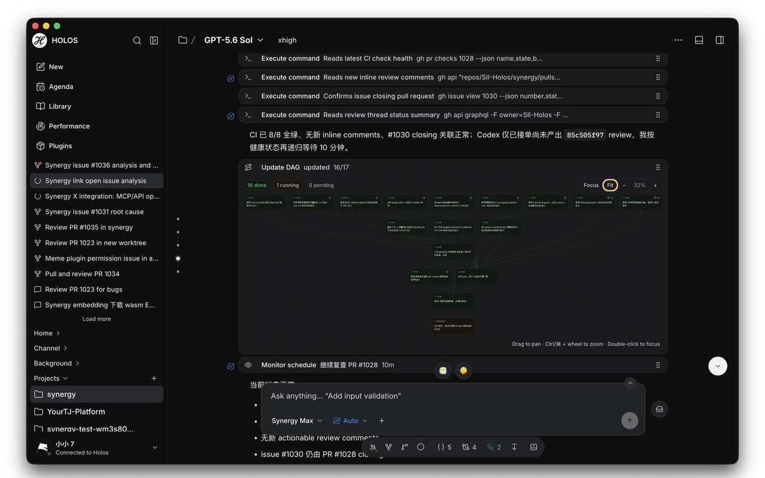Click the folder icon in the breadcrumb
Viewport: 765px width, 478px height.
pyautogui.click(x=182, y=40)
